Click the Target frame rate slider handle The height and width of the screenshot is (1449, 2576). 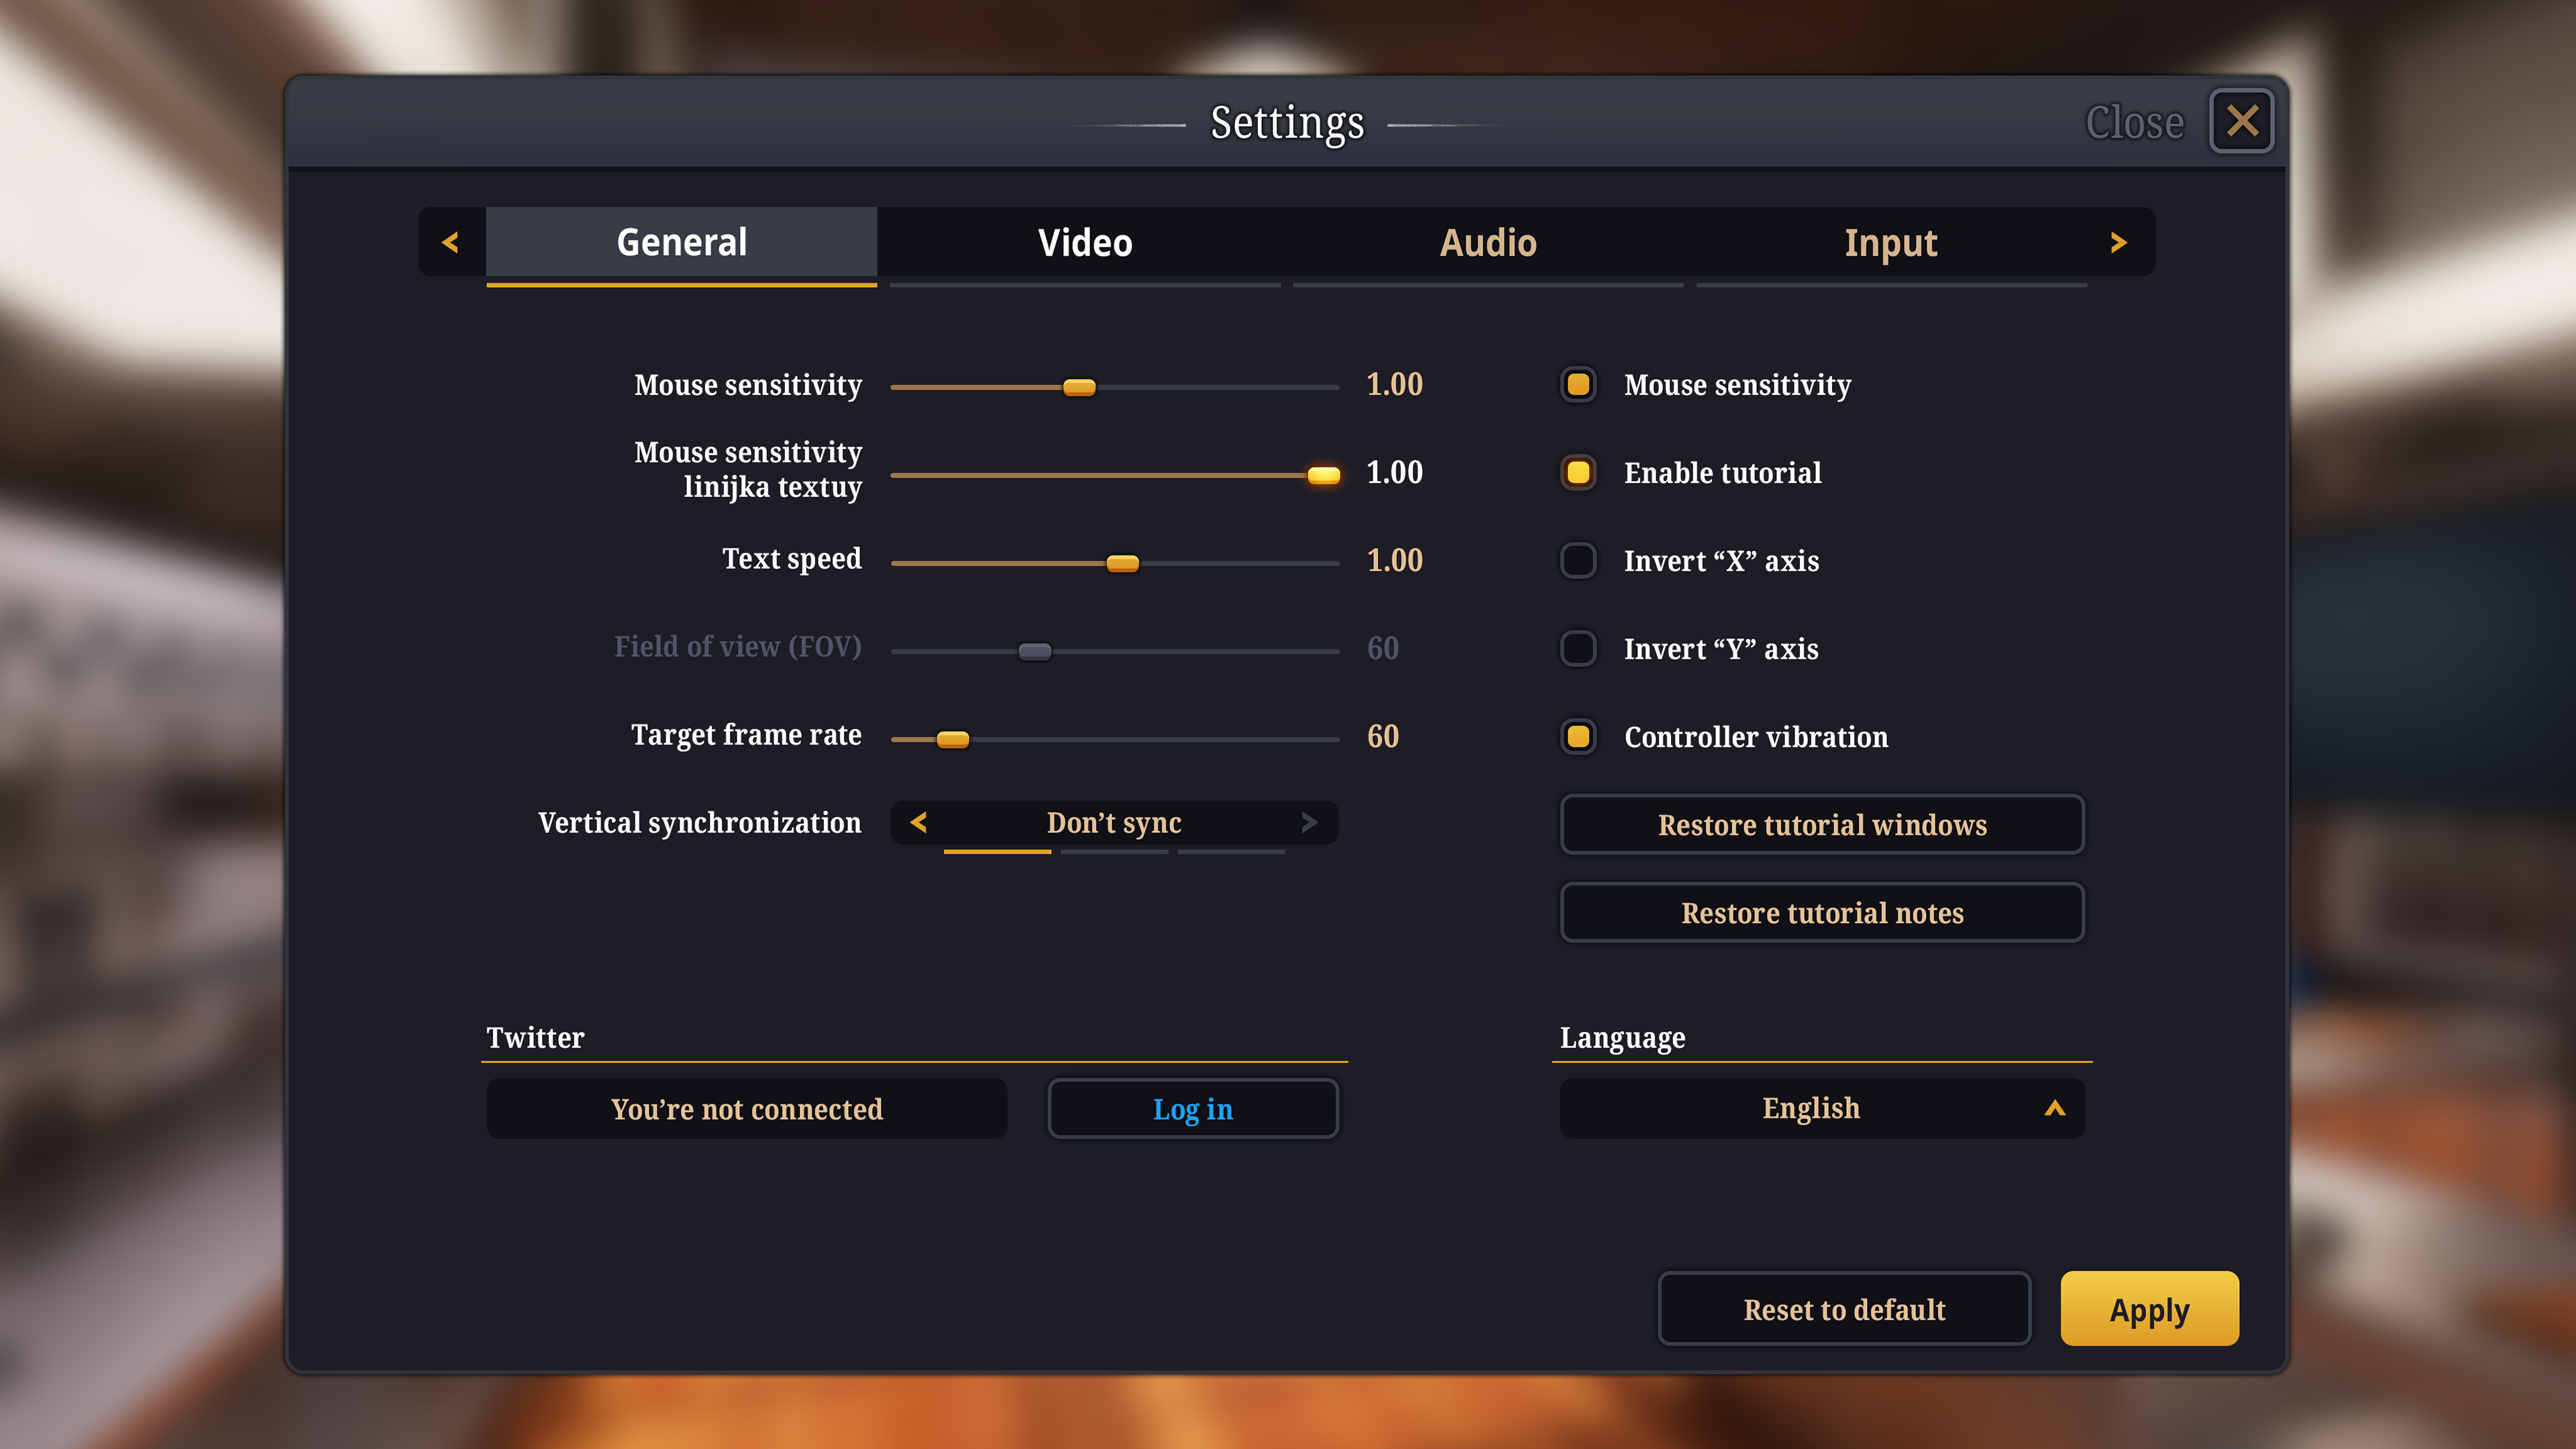coord(952,739)
